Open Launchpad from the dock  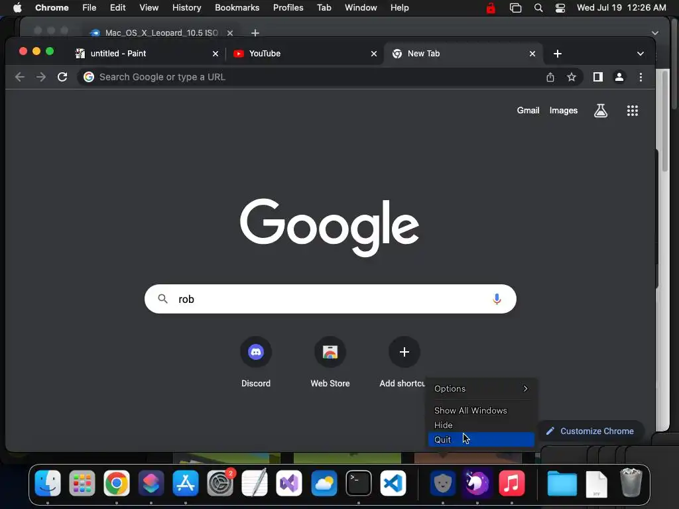[x=82, y=483]
